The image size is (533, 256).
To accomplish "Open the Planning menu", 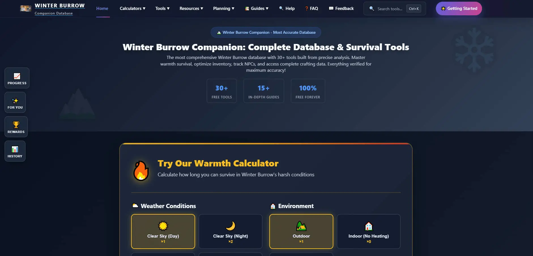I will point(223,9).
